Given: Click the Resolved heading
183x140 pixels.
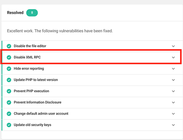Looking at the screenshot, I should 15,13.
